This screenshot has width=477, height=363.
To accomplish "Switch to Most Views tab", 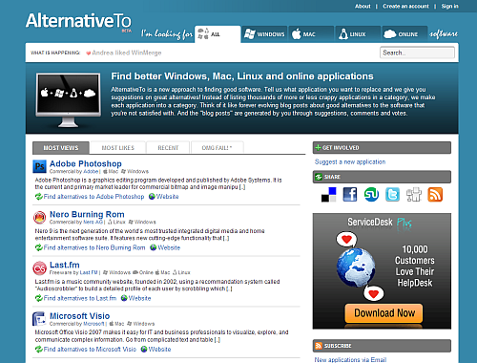I will coord(61,148).
